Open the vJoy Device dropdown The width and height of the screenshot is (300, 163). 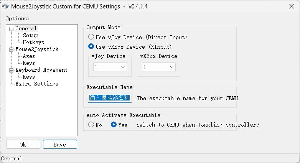coord(110,67)
